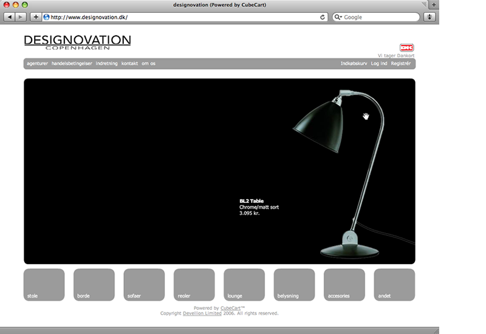Viewport: 486px width, 334px height.
Task: Go back with the browser back arrow
Action: tap(10, 17)
